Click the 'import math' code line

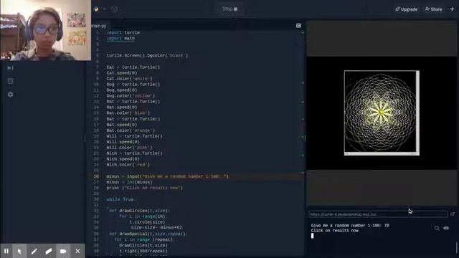pyautogui.click(x=120, y=38)
